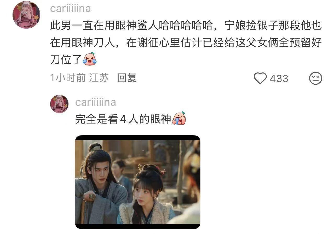Click the text 刀位了 in the comment
Image resolution: width=335 pixels, height=234 pixels.
66,59
